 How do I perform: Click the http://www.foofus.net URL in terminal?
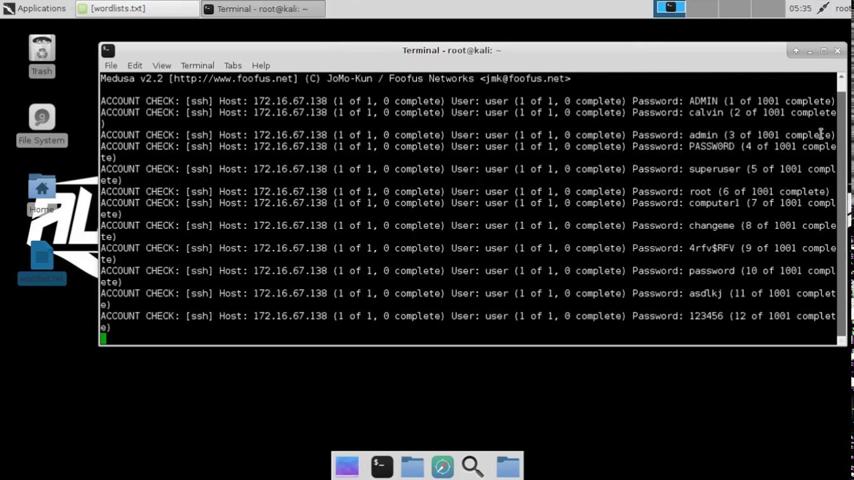click(234, 79)
